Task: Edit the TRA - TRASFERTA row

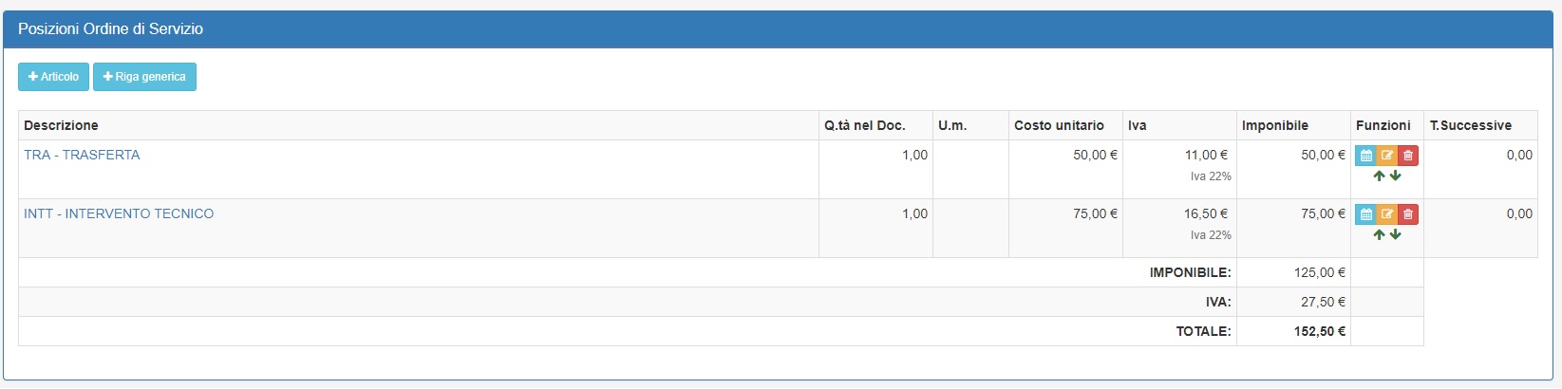Action: coord(1387,156)
